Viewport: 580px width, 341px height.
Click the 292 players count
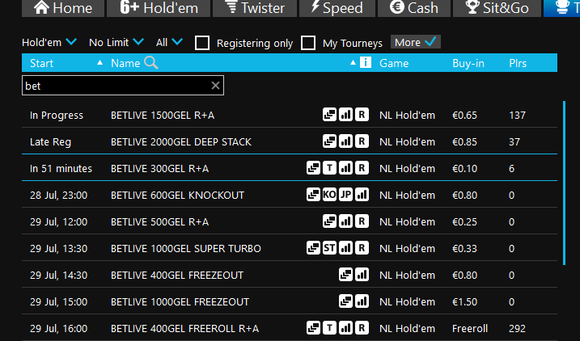coord(517,328)
